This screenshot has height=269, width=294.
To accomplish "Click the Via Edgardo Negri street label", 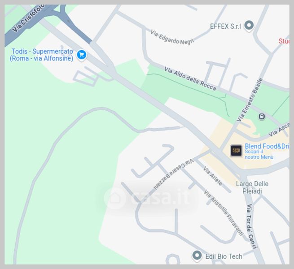I will click(172, 38).
